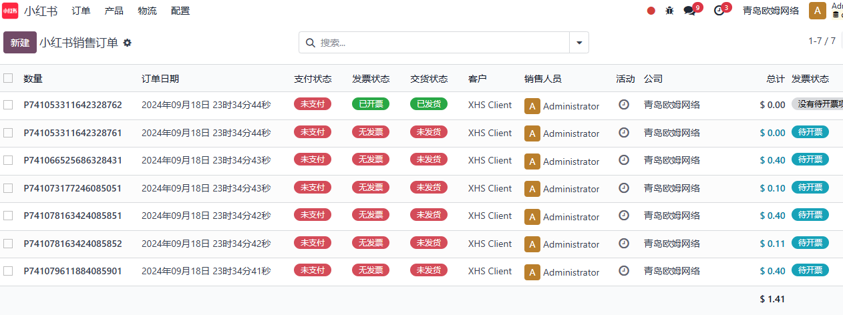Click the 已发货 badge in first row
This screenshot has height=315, width=843.
429,104
